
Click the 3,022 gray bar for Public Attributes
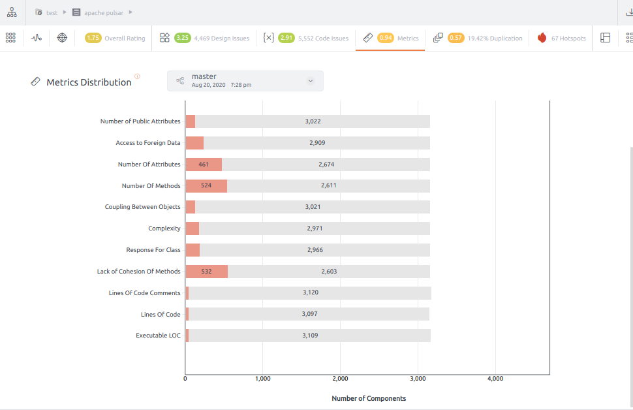[313, 121]
